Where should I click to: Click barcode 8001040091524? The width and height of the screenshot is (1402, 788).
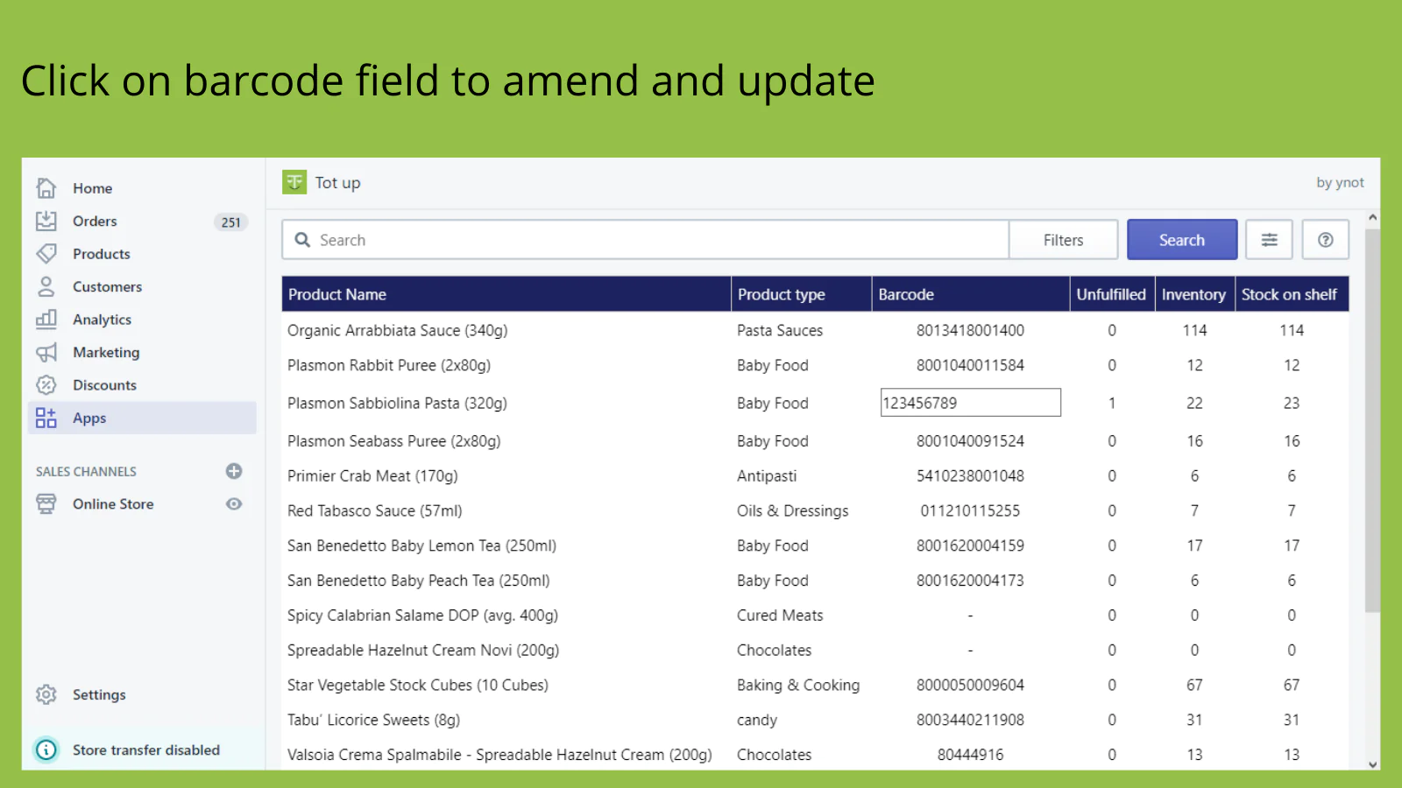pyautogui.click(x=970, y=441)
